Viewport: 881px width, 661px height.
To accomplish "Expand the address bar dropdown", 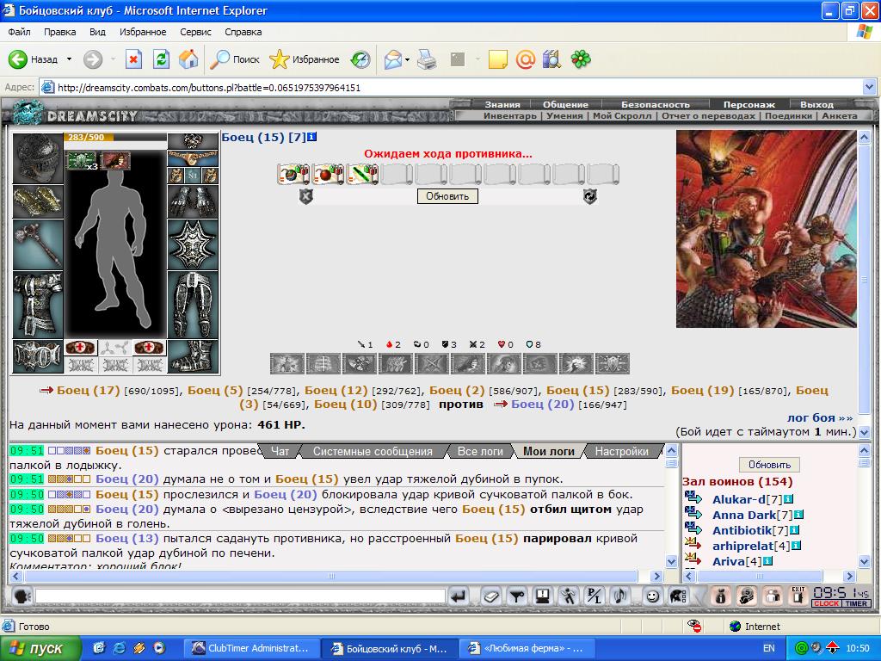I will click(x=869, y=87).
